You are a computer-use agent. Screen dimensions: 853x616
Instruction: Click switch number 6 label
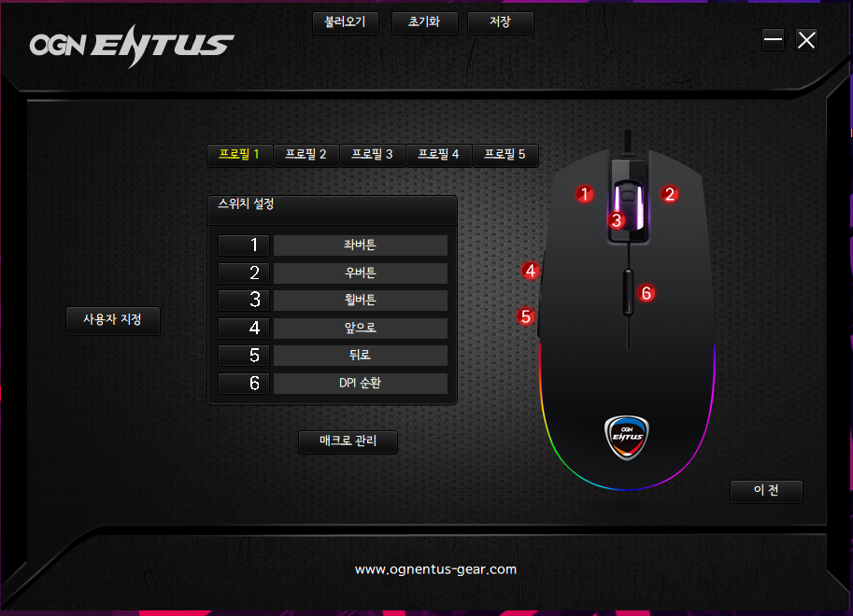coord(244,384)
